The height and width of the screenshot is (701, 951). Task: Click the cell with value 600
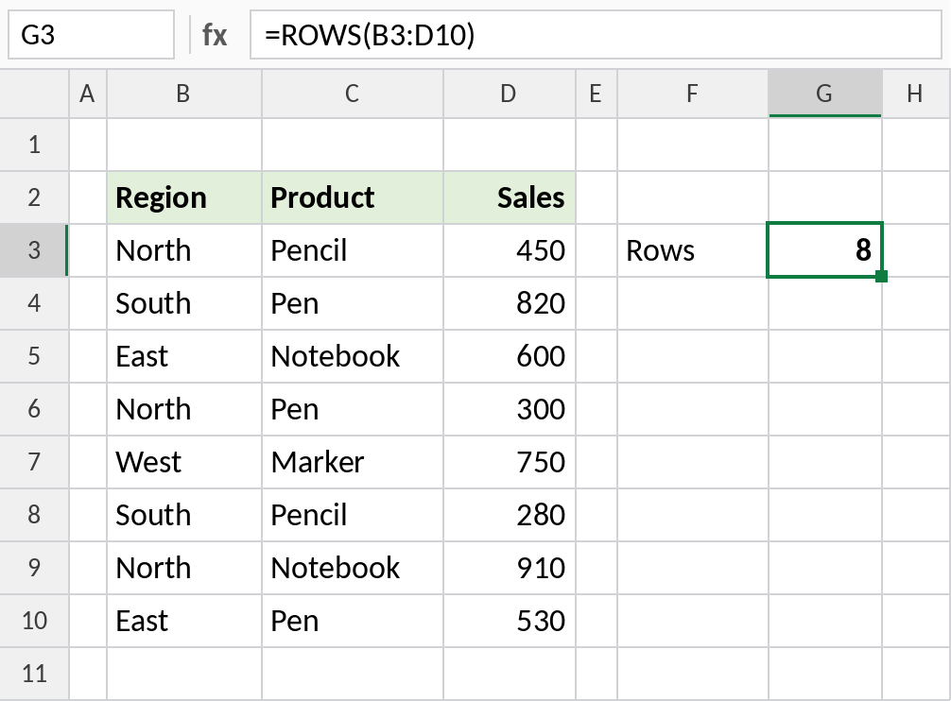509,356
